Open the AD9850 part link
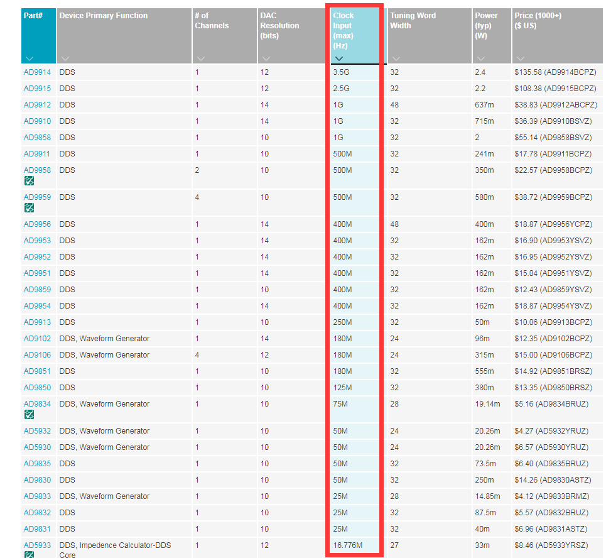 point(38,388)
